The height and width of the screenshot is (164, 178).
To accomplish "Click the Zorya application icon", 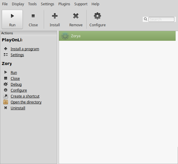I will [65, 36].
